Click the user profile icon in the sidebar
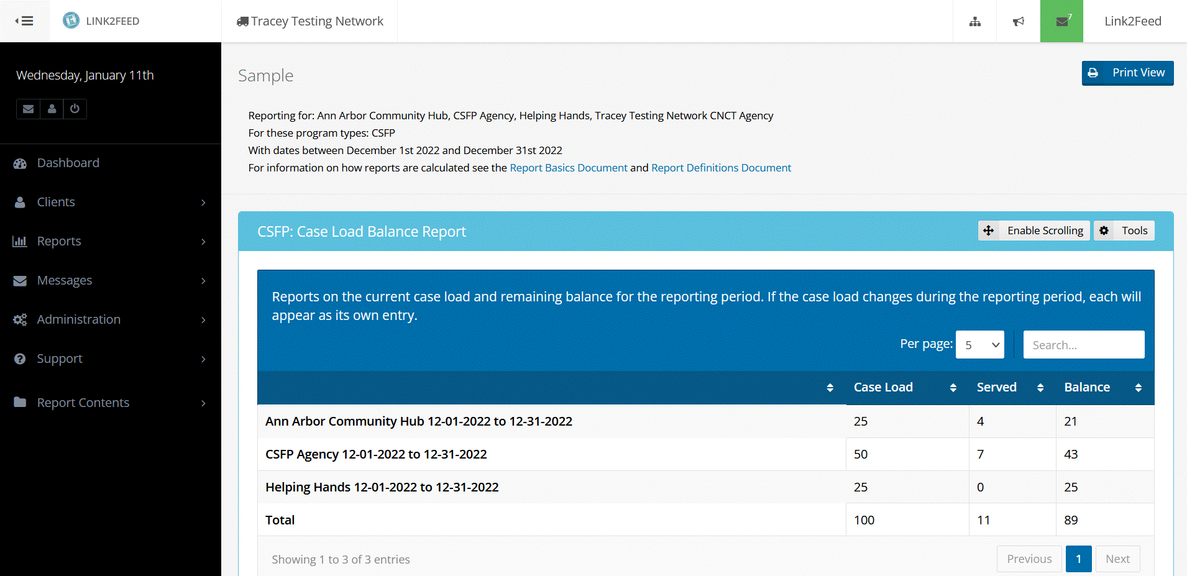 (x=51, y=109)
